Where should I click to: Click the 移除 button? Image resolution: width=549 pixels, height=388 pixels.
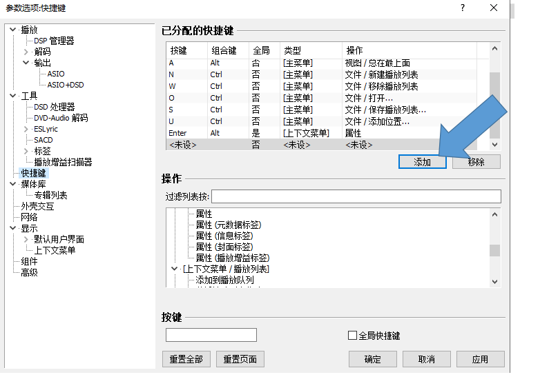(476, 162)
